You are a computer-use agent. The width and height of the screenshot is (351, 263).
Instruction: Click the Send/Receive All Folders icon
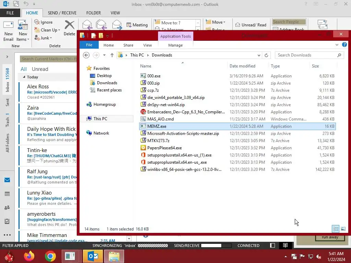pyautogui.click(x=322, y=25)
